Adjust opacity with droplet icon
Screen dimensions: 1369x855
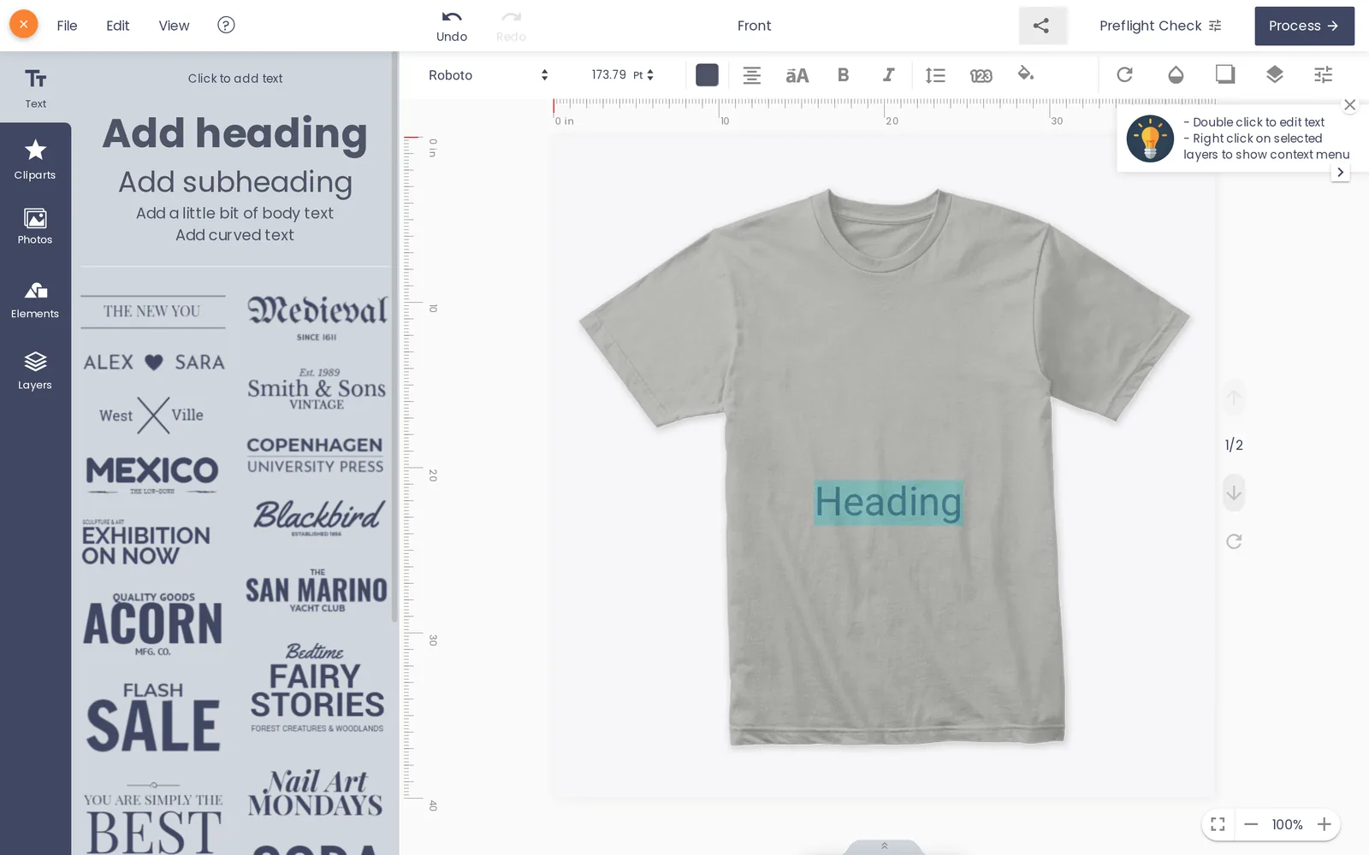1176,74
